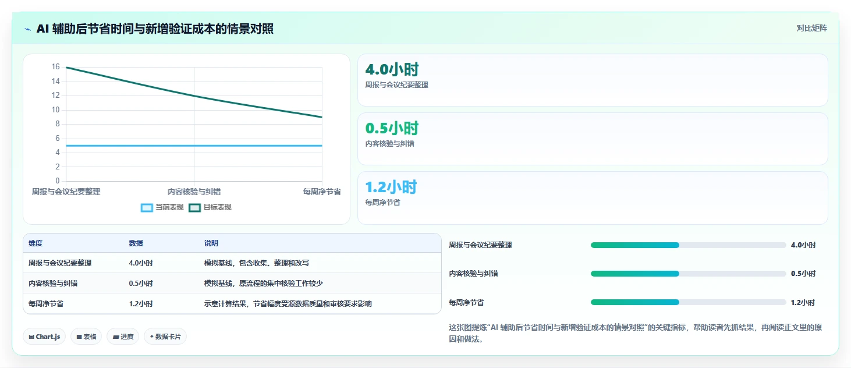Screen dimensions: 851x368
Task: Click the summary paragraph starting 这张图提炼
Action: pyautogui.click(x=636, y=333)
